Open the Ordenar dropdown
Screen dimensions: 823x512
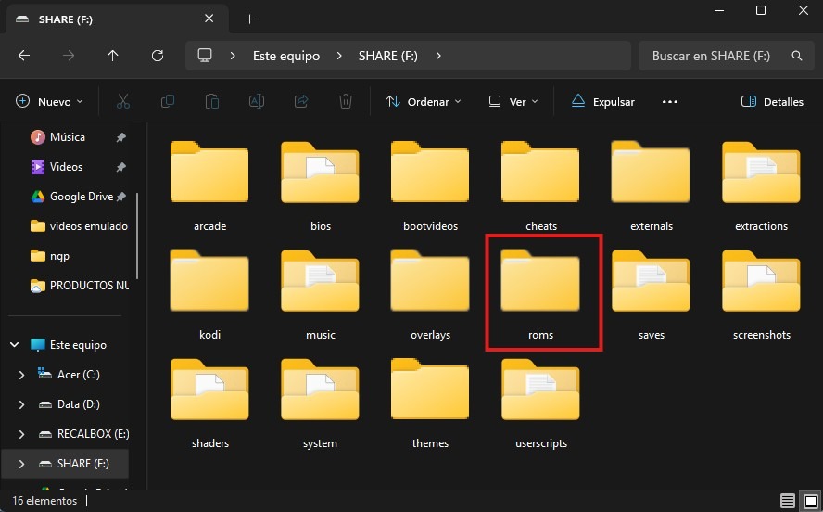click(x=424, y=101)
